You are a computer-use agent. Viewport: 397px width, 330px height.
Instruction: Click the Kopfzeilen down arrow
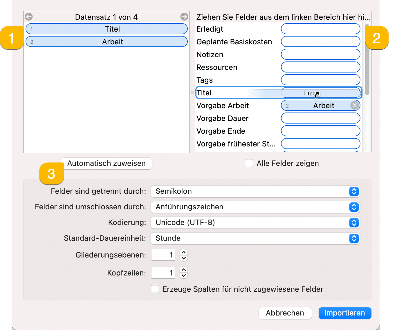(x=183, y=275)
